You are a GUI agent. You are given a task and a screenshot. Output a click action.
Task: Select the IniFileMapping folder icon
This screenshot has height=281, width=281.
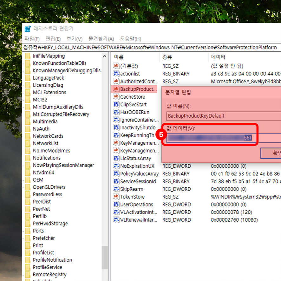28,56
